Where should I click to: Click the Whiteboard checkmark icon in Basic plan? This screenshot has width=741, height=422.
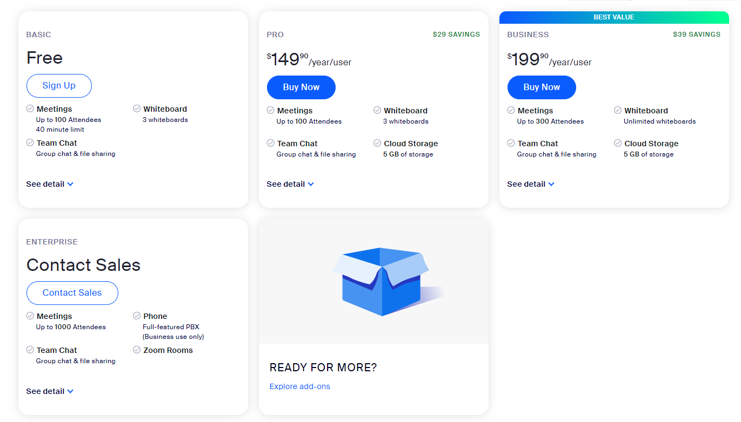click(137, 108)
